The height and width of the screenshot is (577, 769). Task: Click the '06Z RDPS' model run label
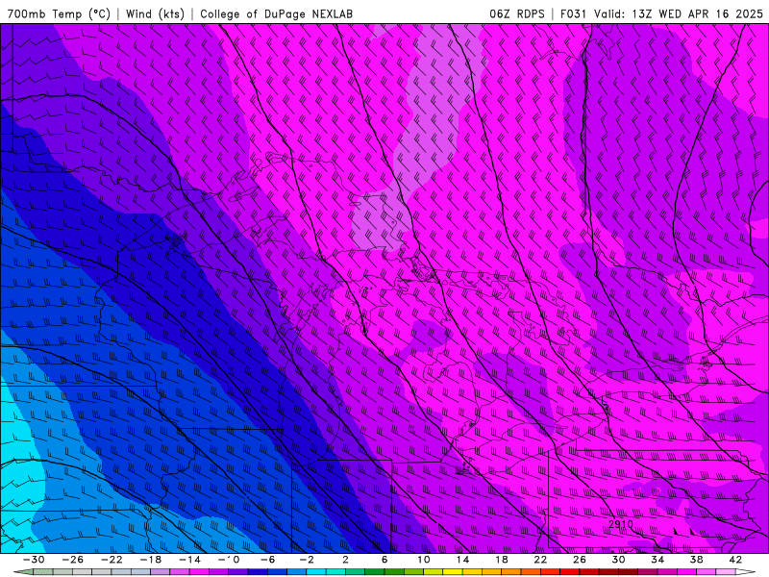tap(517, 13)
